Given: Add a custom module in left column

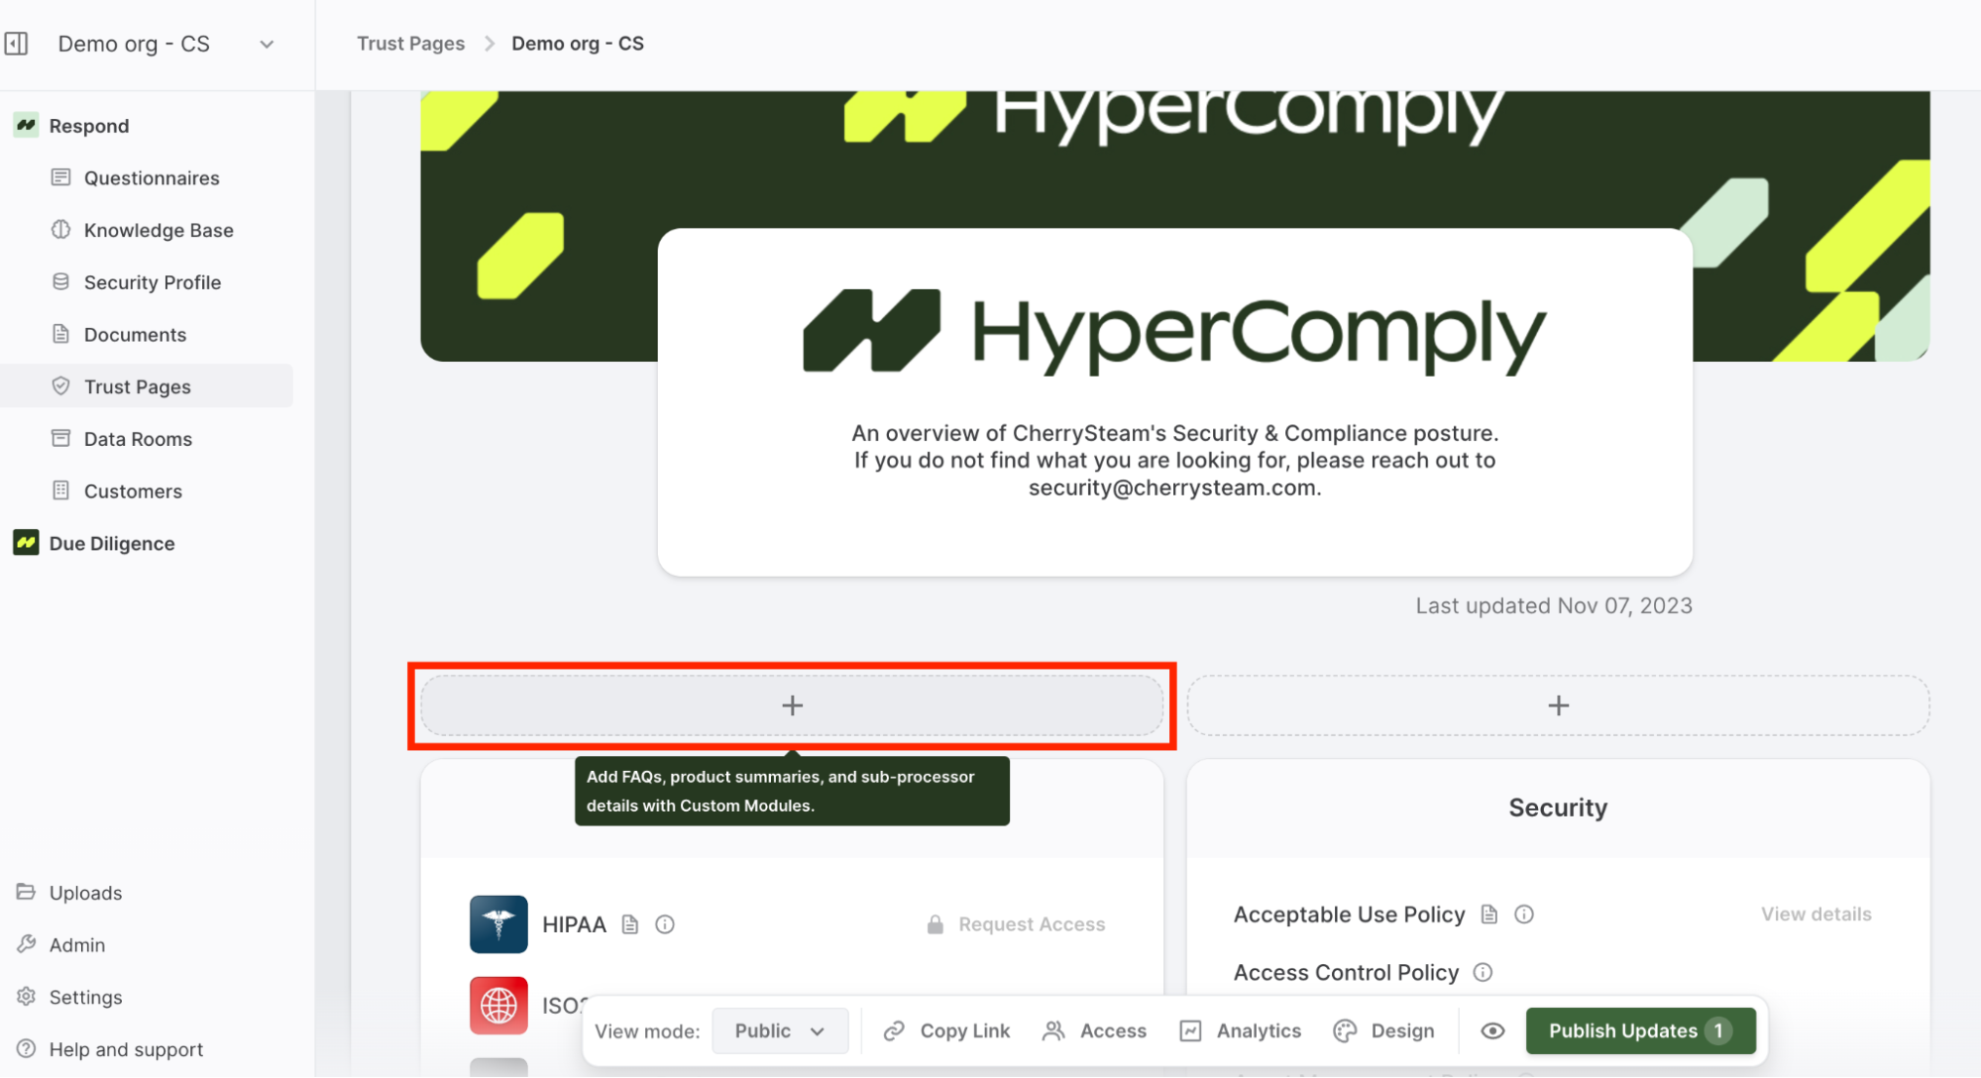Looking at the screenshot, I should point(792,705).
